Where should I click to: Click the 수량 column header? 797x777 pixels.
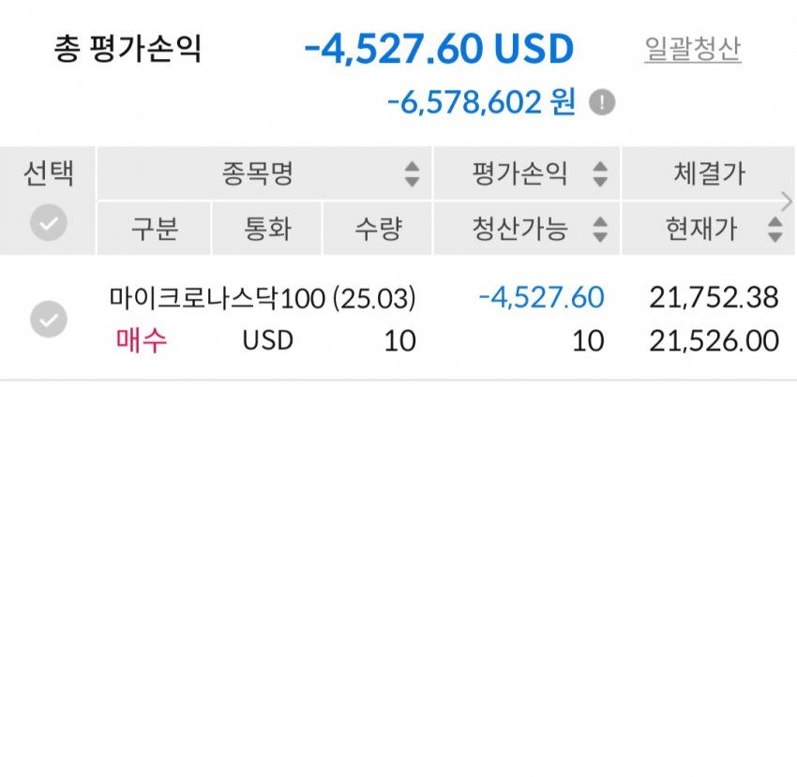point(378,230)
